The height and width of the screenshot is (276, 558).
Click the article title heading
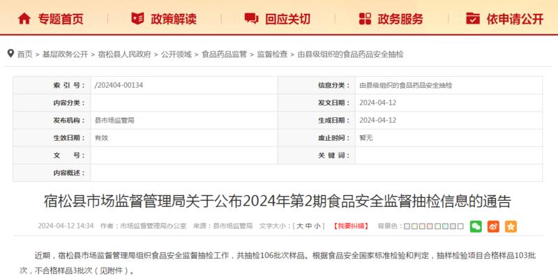[278, 201]
